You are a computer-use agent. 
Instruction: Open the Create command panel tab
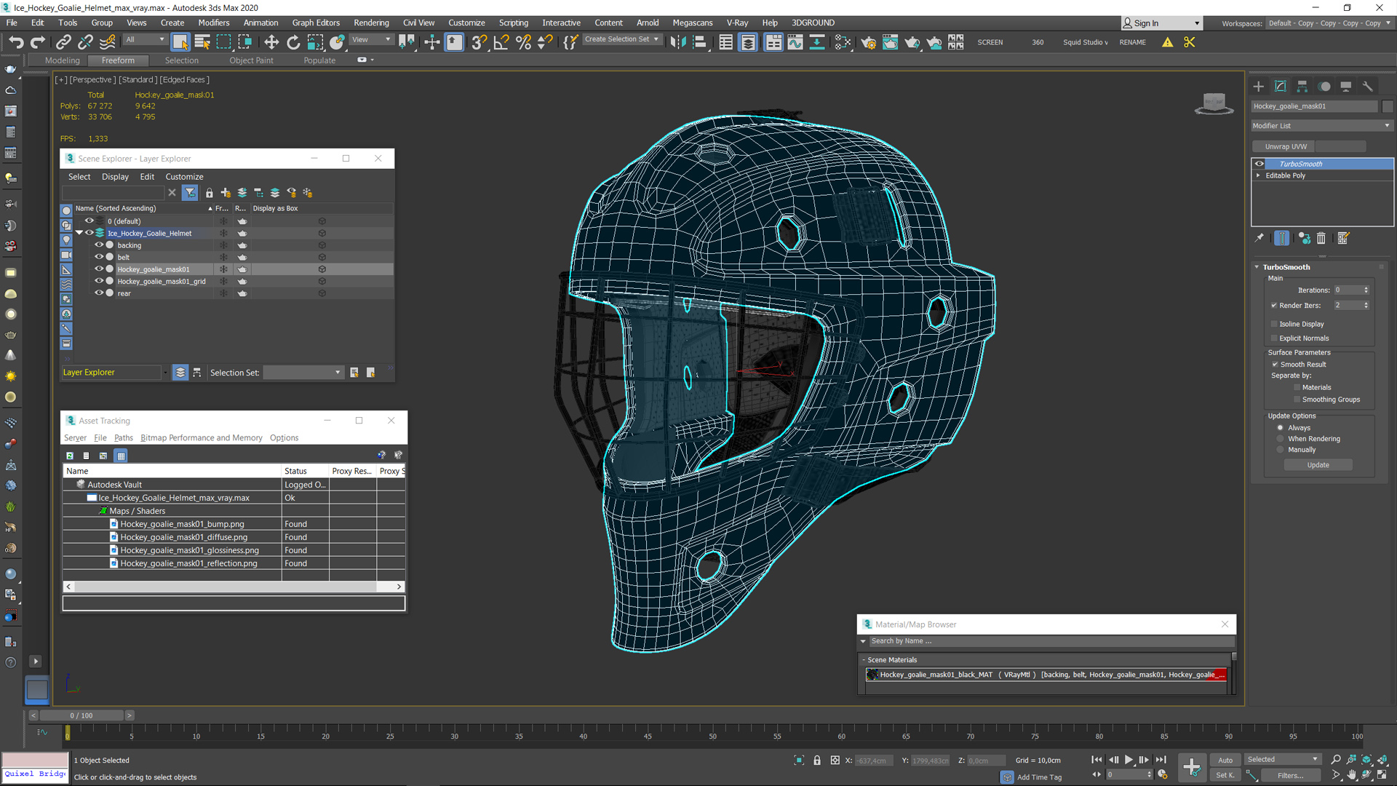1259,86
